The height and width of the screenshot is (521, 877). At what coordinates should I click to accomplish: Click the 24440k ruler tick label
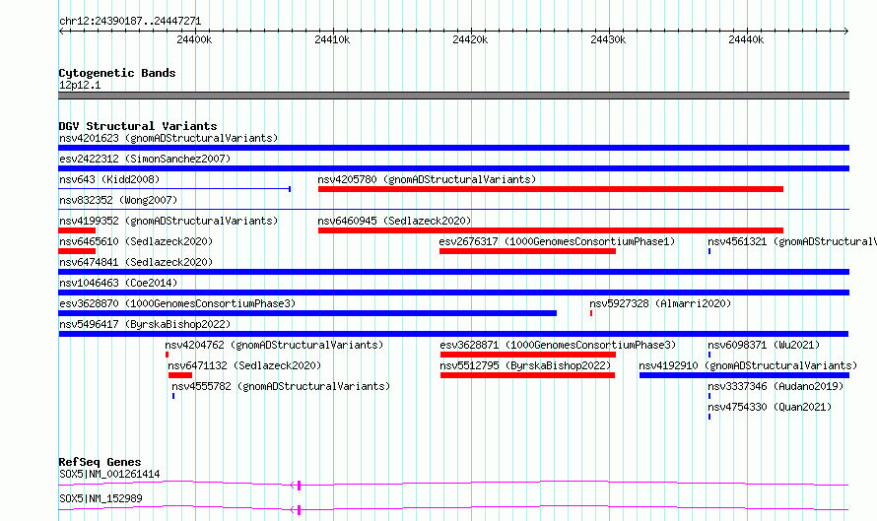[x=746, y=39]
